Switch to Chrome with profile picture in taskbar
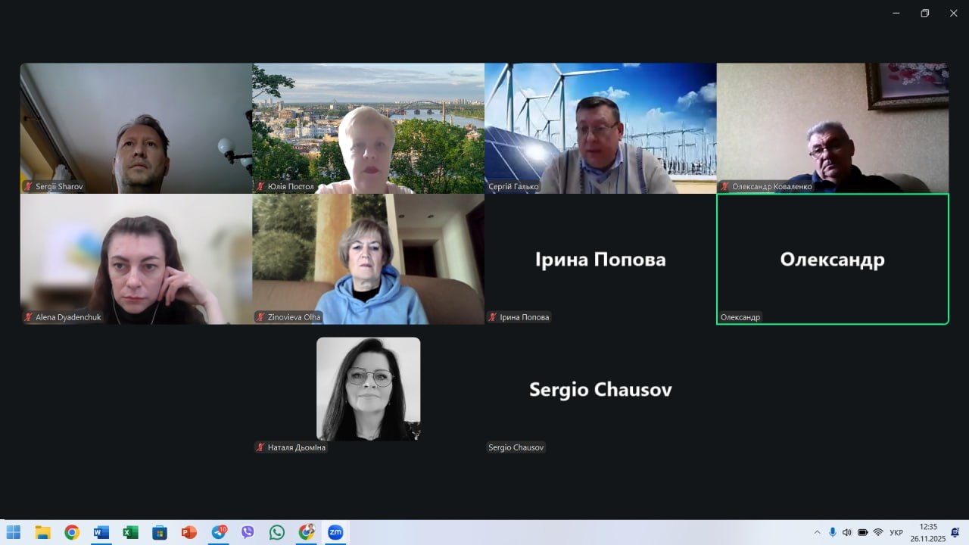The image size is (969, 545). pyautogui.click(x=307, y=532)
